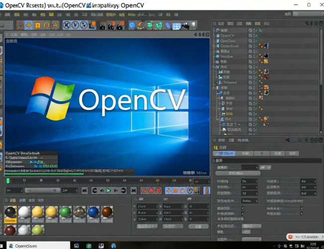The height and width of the screenshot is (249, 324).
Task: Add a blue cube primitive object
Action: (132, 25)
